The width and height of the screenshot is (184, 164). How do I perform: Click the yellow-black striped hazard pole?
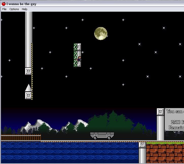click(32, 71)
